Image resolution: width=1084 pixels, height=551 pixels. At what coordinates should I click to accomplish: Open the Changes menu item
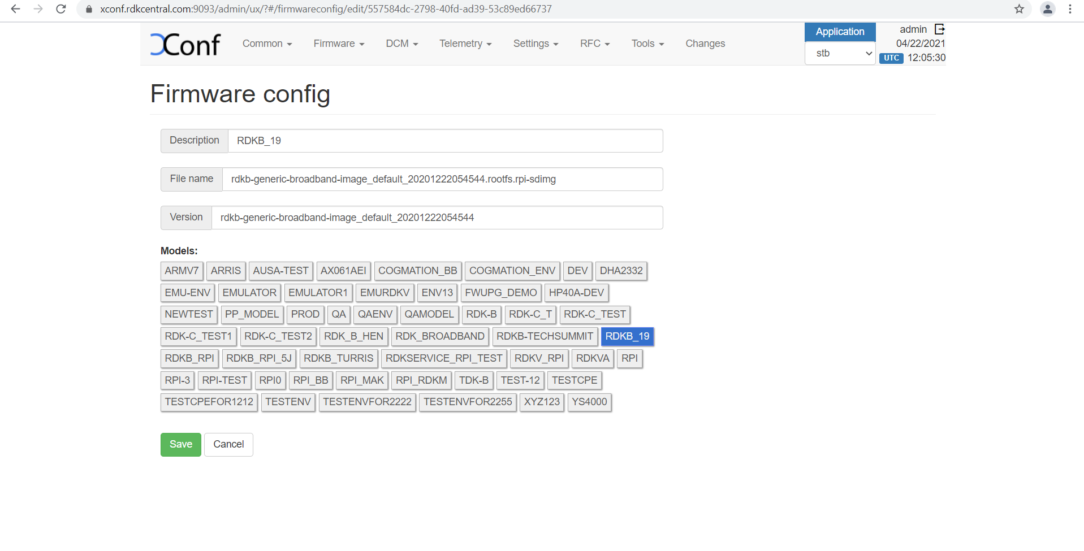(x=705, y=44)
